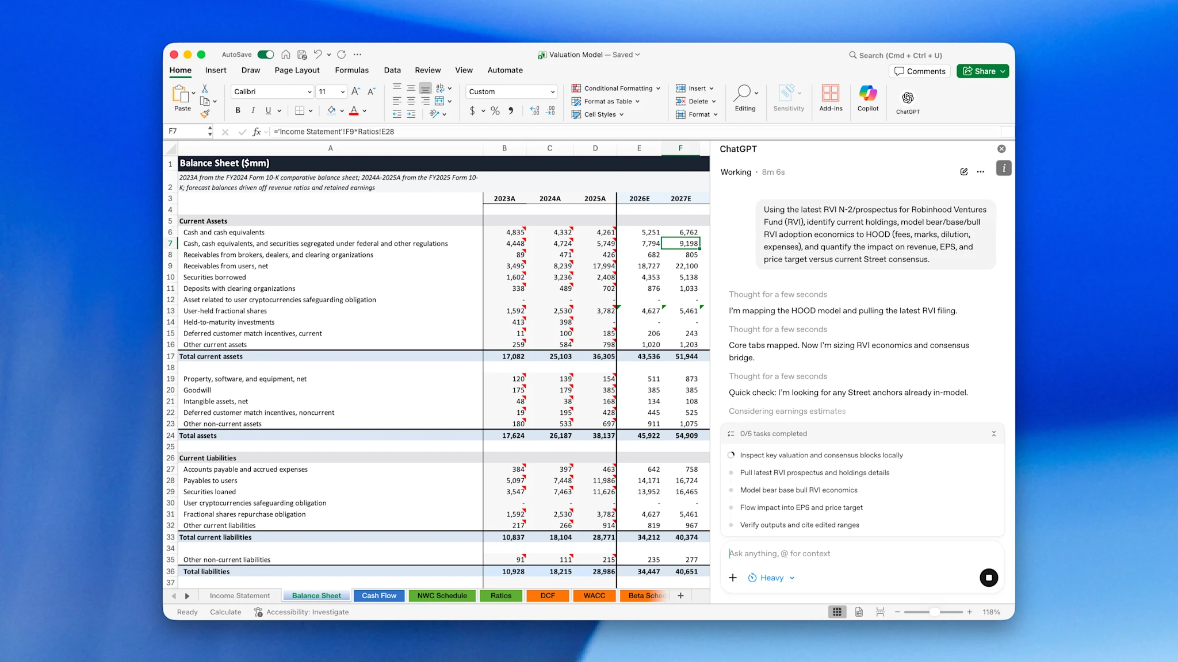Expand Conditional Formatting menu

click(615, 88)
